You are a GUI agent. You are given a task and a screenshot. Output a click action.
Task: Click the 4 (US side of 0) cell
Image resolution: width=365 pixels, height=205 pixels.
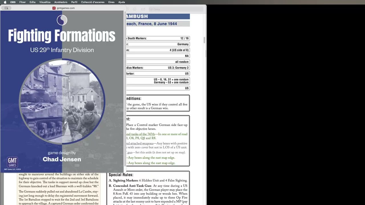tap(179, 50)
